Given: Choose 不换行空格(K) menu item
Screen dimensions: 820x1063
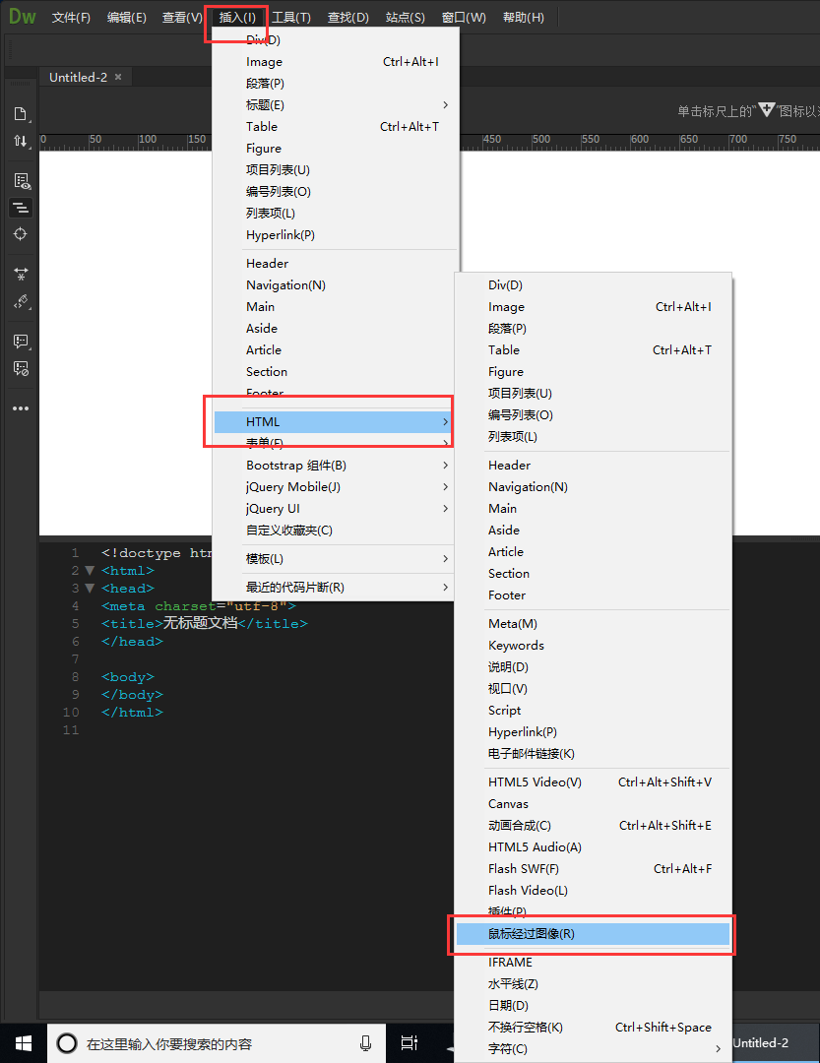Looking at the screenshot, I should pyautogui.click(x=593, y=1027).
